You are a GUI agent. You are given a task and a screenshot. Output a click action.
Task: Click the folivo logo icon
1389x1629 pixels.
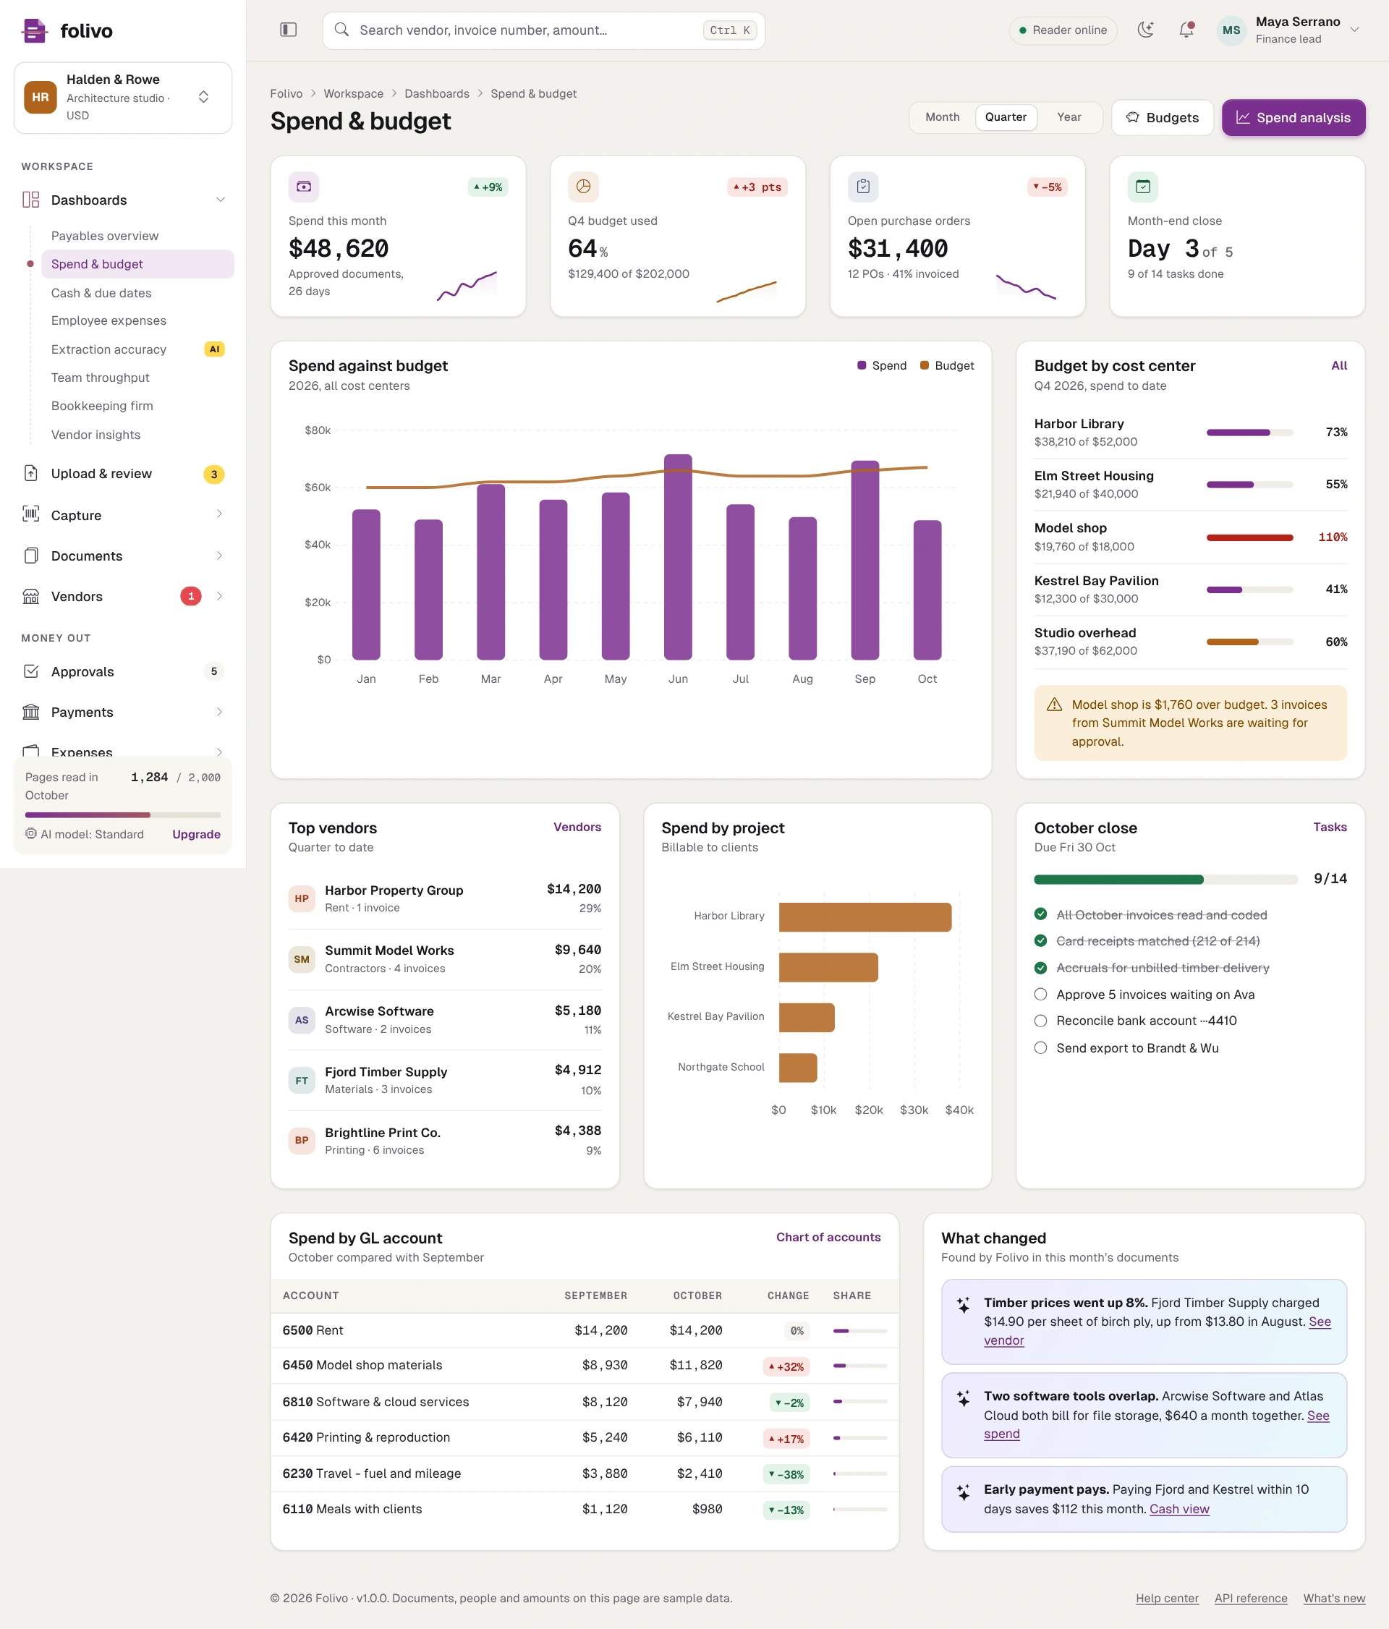(34, 30)
